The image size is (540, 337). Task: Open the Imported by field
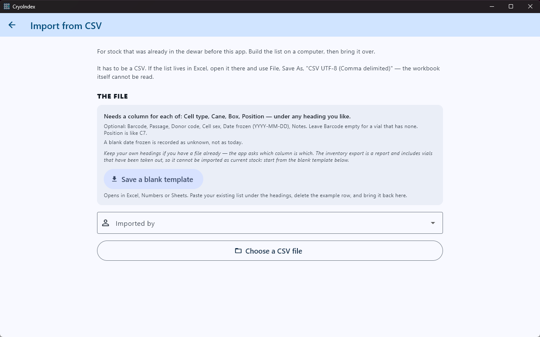point(270,223)
